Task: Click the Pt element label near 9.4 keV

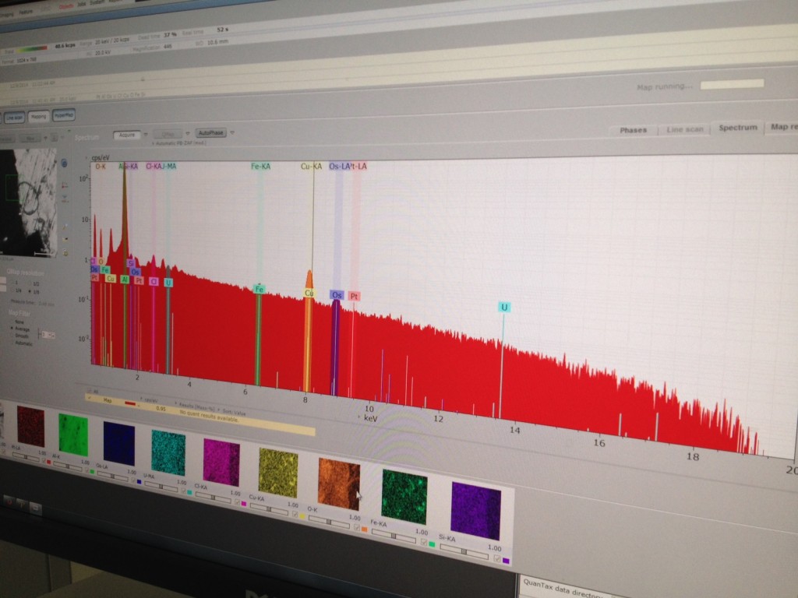Action: click(355, 297)
